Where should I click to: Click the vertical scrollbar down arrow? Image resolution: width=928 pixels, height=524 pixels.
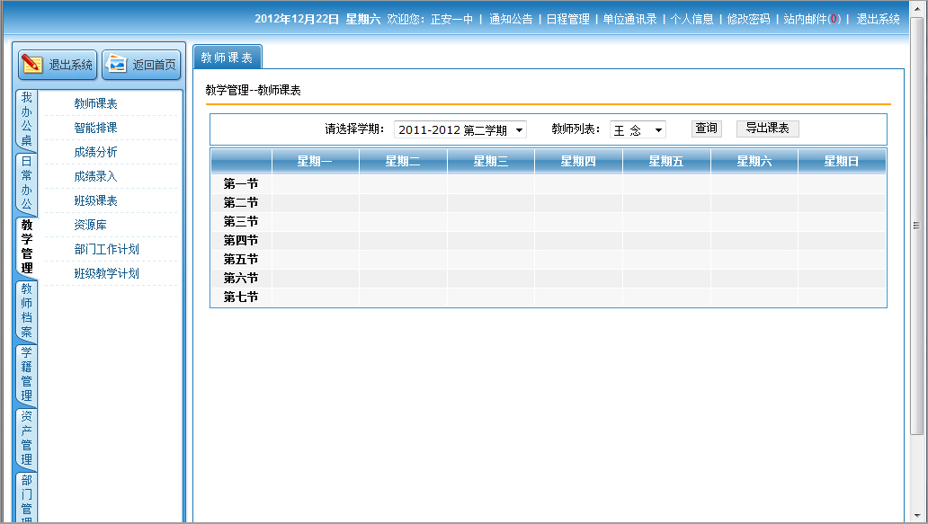917,516
